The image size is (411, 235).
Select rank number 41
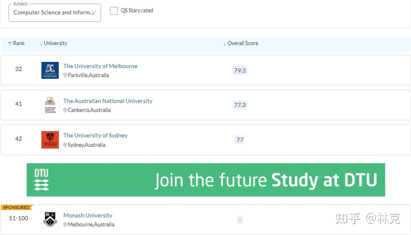pyautogui.click(x=19, y=104)
